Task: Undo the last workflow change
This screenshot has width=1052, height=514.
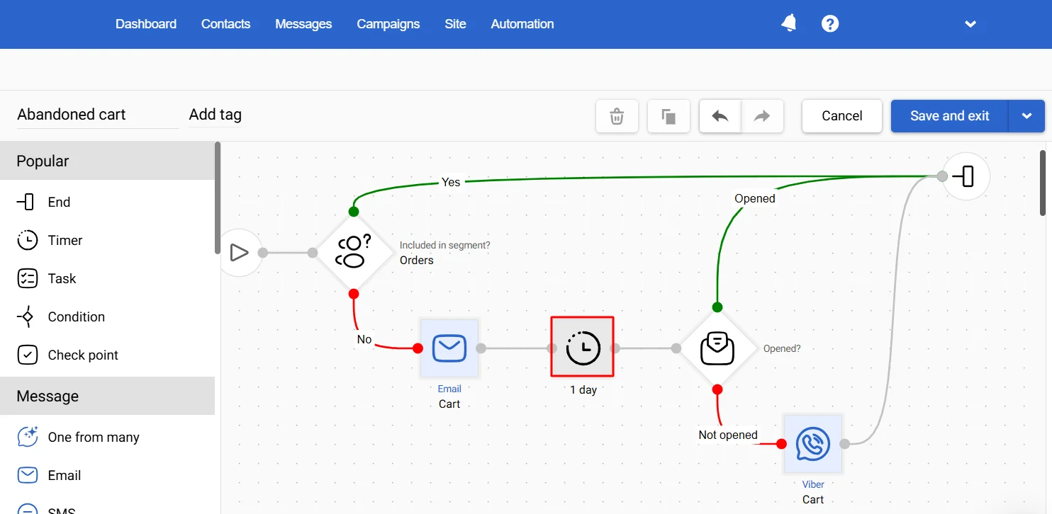Action: pyautogui.click(x=720, y=115)
